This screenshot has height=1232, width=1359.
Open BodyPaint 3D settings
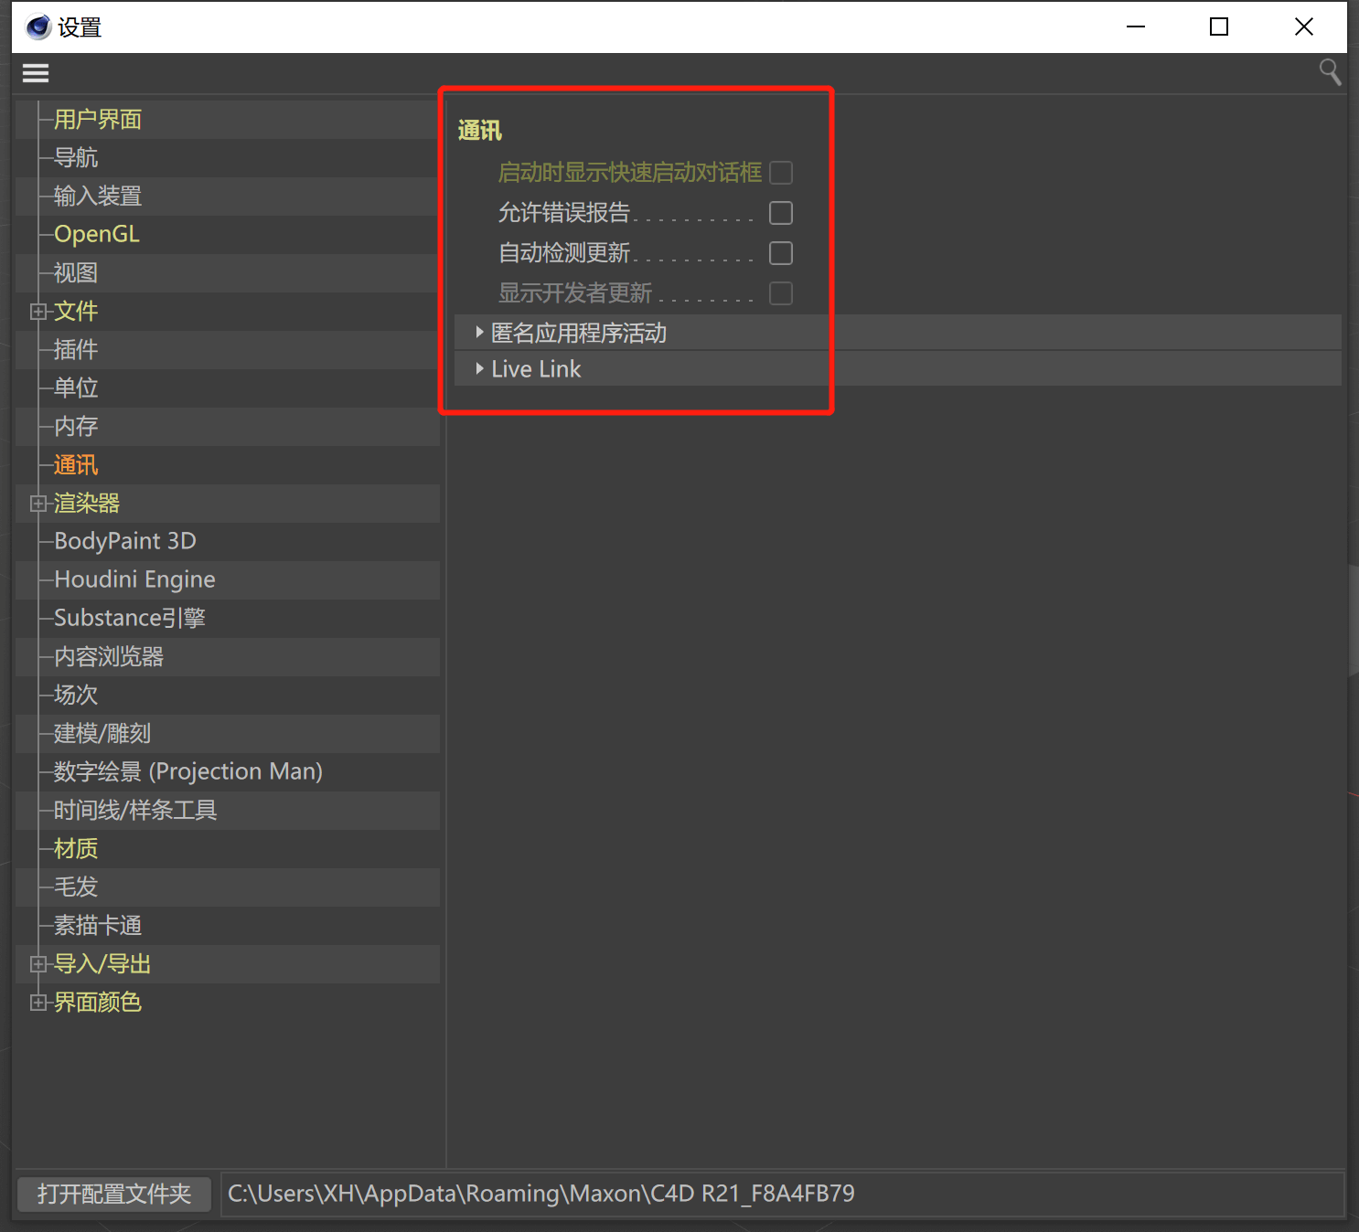coord(125,542)
